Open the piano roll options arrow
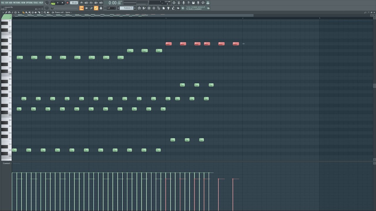The image size is (376, 211). [3, 12]
